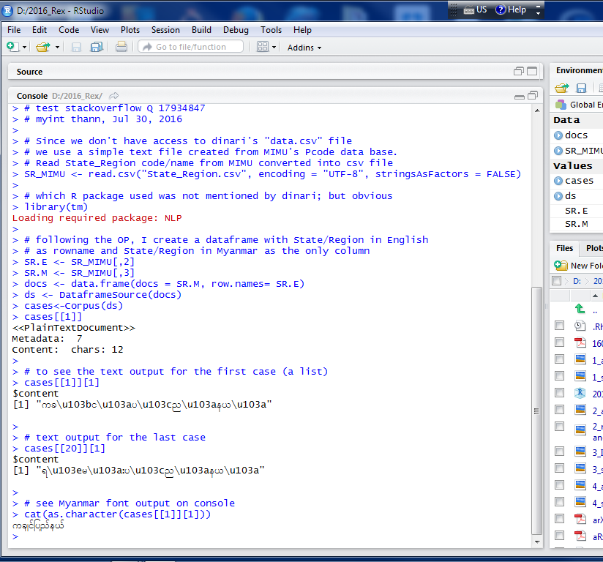Image resolution: width=603 pixels, height=562 pixels.
Task: Expand the cases object under Values
Action: tap(557, 180)
